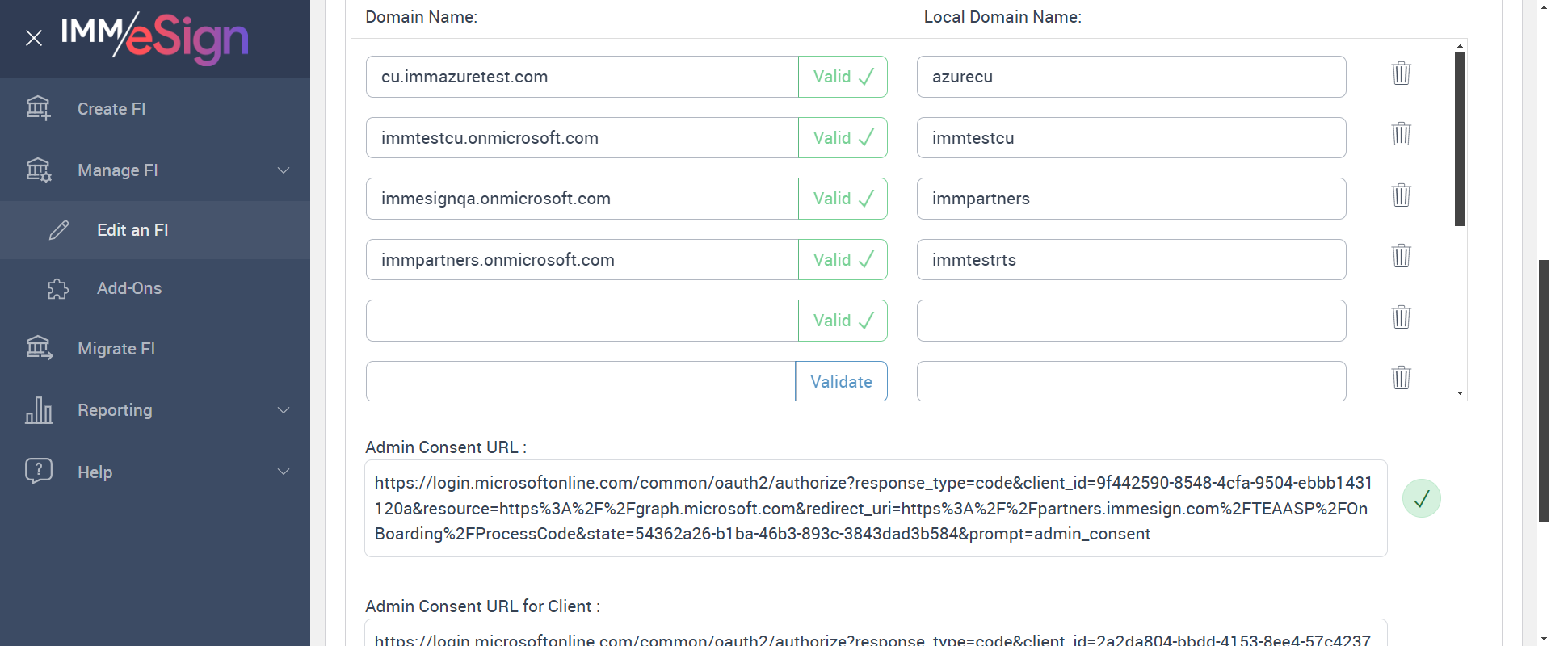1551x646 pixels.
Task: Click the Migrate FI bank icon
Action: pos(38,348)
